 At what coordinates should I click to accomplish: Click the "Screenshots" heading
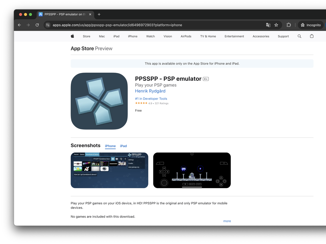[86, 145]
